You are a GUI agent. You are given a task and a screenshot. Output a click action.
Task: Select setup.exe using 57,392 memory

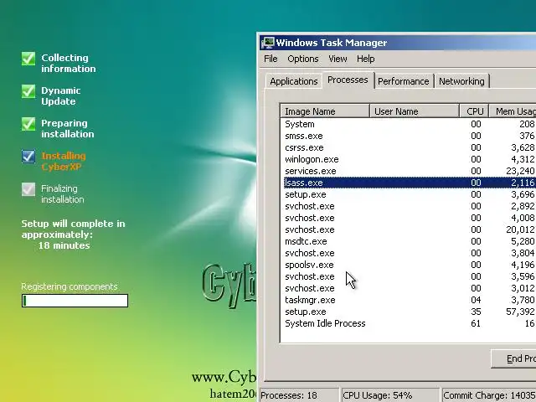[x=409, y=312]
